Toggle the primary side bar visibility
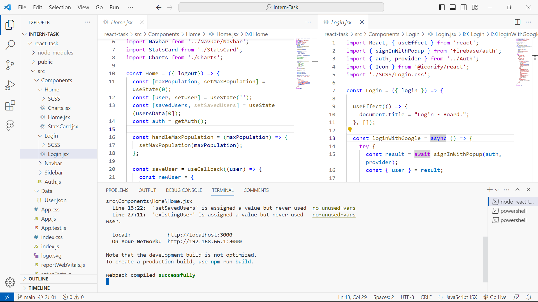The height and width of the screenshot is (302, 538). click(441, 7)
